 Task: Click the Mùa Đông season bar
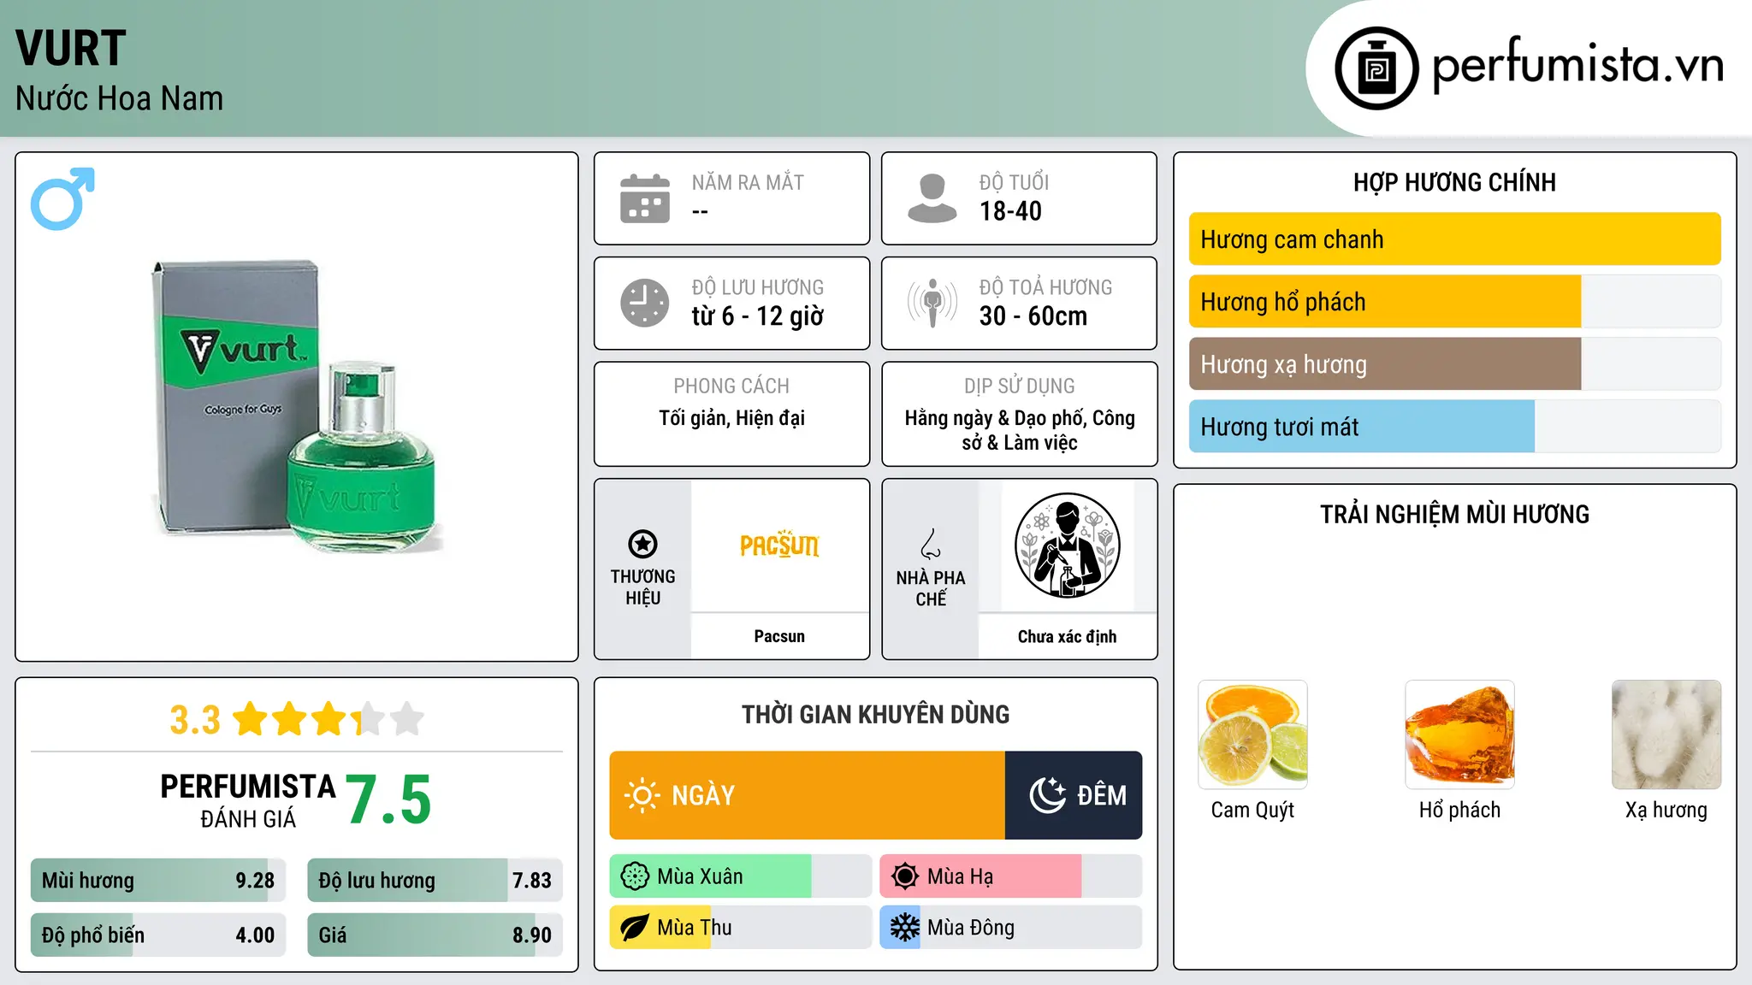[x=1010, y=928]
